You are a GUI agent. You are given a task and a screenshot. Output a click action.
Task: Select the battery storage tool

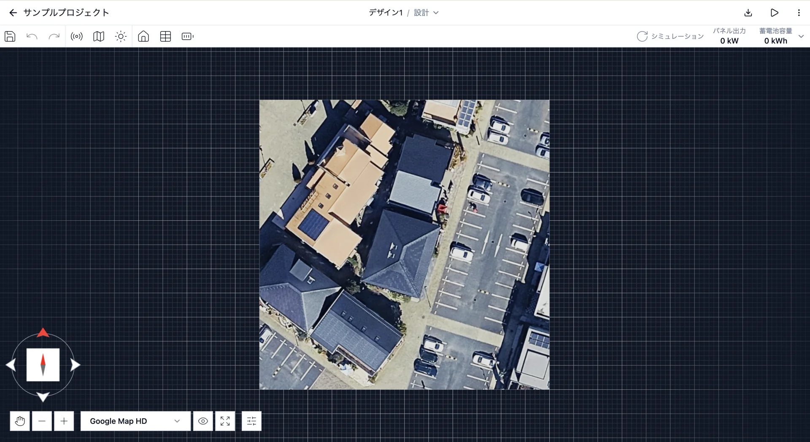187,36
